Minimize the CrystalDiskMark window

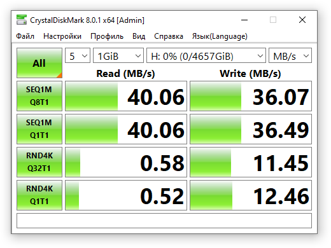pyautogui.click(x=244, y=20)
